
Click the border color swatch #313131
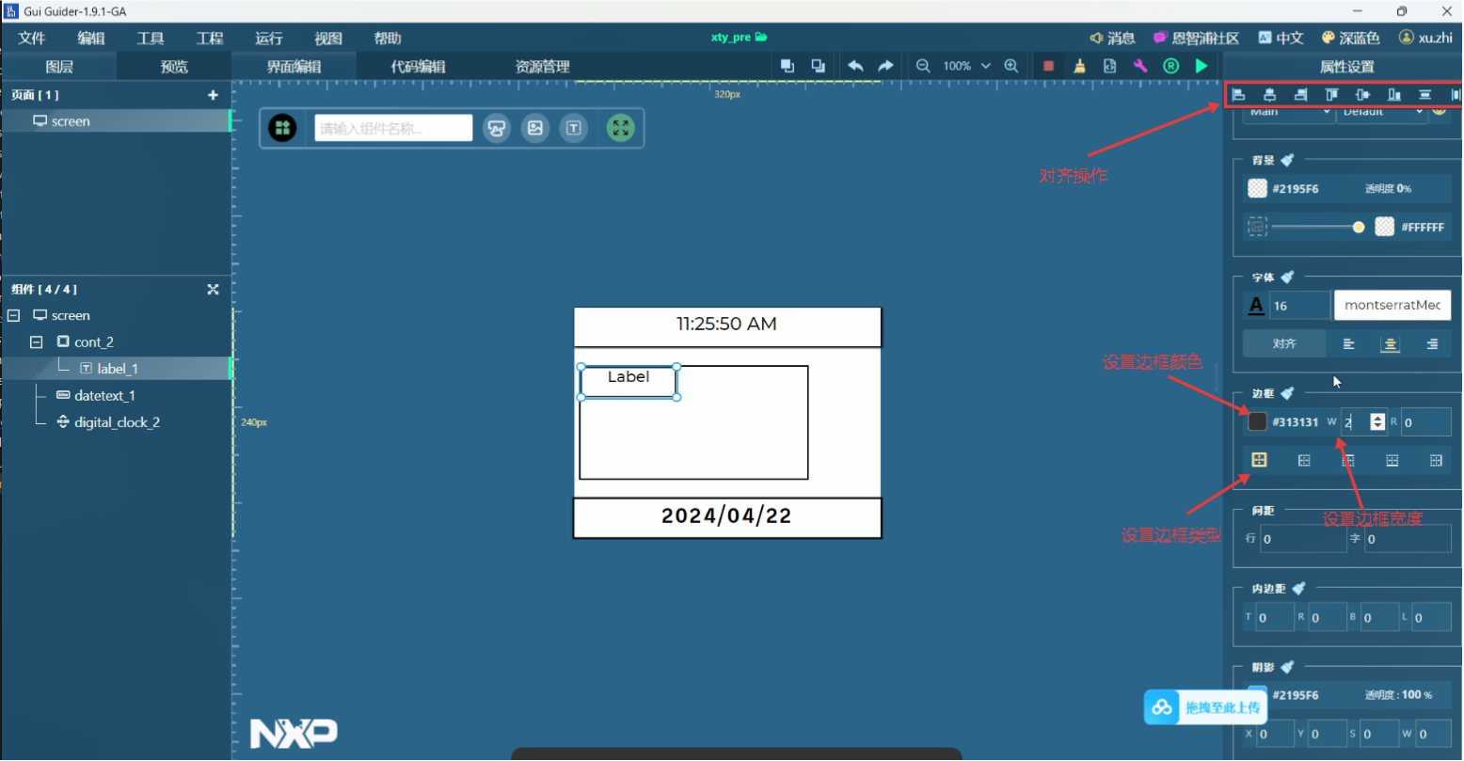(x=1257, y=422)
